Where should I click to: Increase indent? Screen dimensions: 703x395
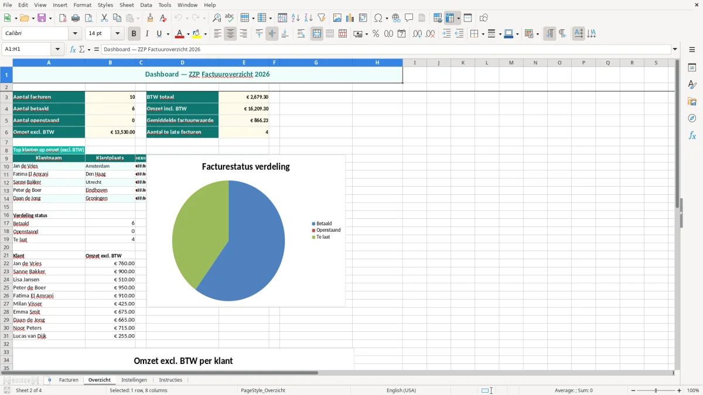(x=446, y=34)
